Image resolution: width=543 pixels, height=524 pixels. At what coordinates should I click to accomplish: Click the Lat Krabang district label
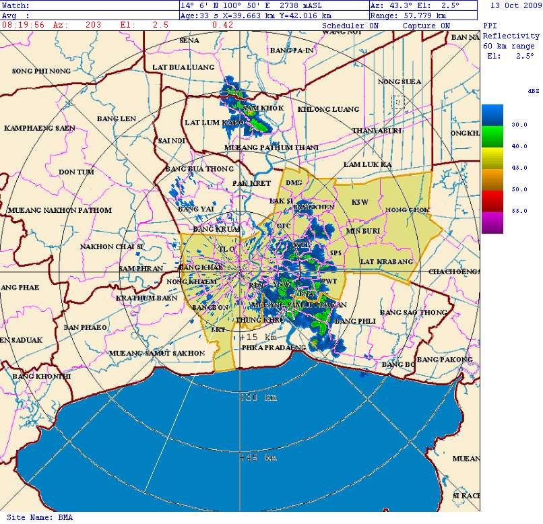[386, 261]
